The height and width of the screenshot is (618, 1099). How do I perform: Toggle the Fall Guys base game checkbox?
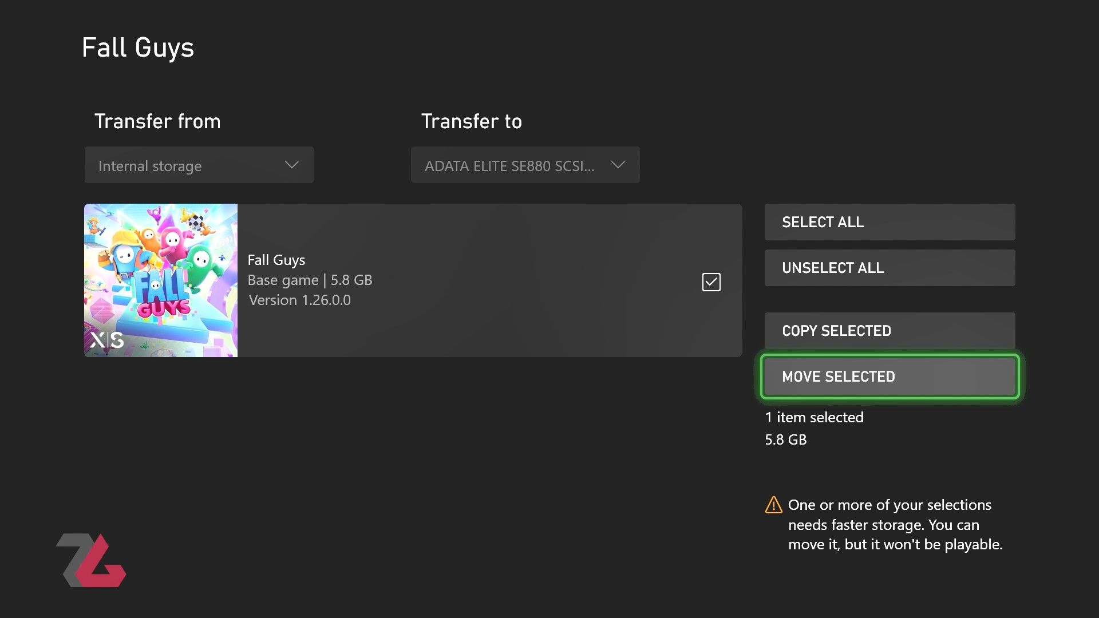[x=711, y=282]
